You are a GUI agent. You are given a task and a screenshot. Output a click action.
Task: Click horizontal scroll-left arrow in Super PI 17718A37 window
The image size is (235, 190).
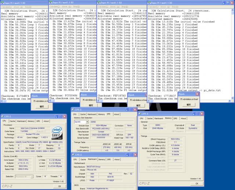(149, 101)
